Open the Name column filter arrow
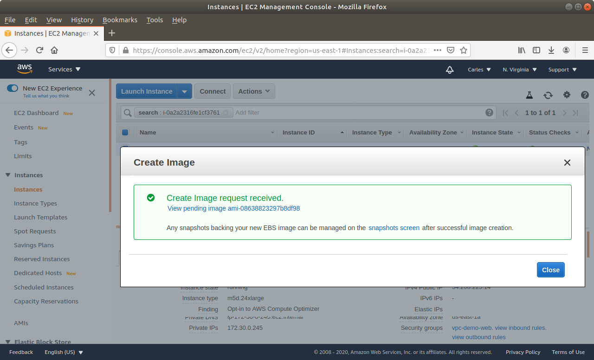594x360 pixels. (272, 133)
